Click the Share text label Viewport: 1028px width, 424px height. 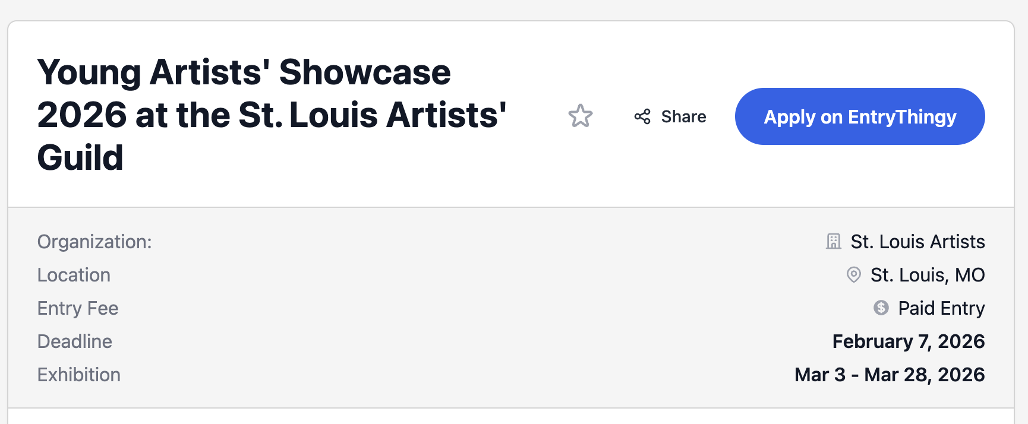tap(683, 116)
